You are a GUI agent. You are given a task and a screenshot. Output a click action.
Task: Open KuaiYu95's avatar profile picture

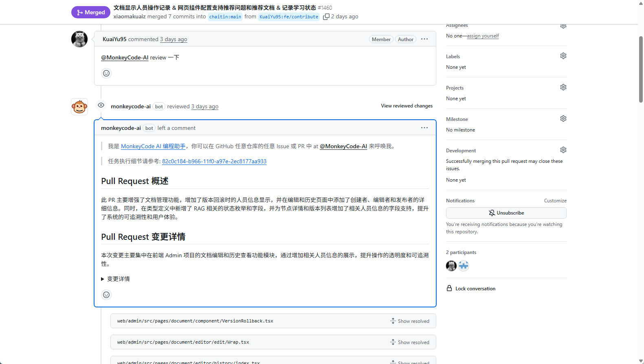point(79,39)
